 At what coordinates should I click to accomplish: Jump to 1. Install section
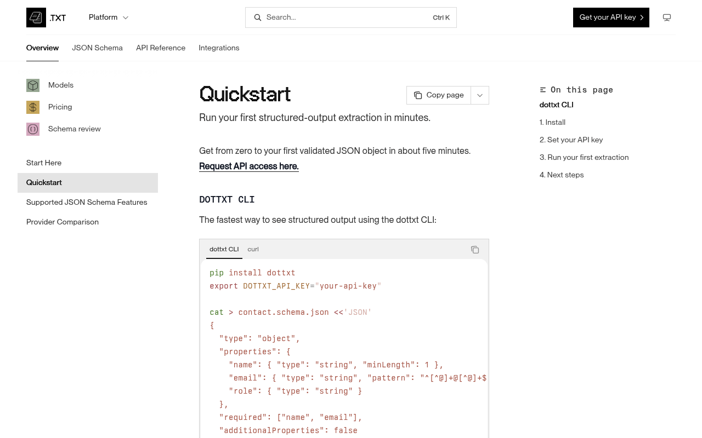coord(552,123)
